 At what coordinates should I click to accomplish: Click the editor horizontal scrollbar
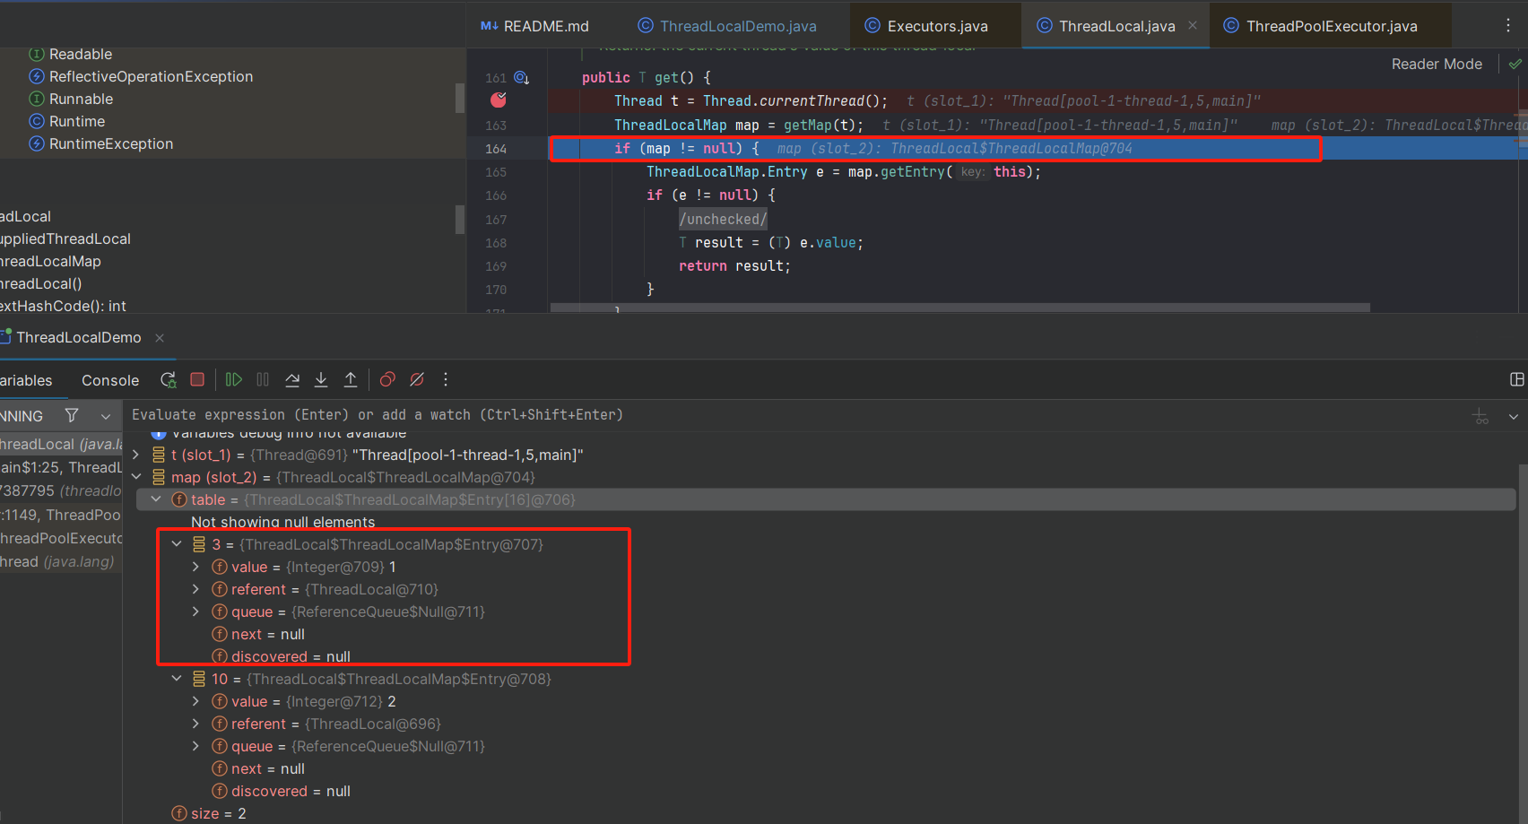click(959, 308)
